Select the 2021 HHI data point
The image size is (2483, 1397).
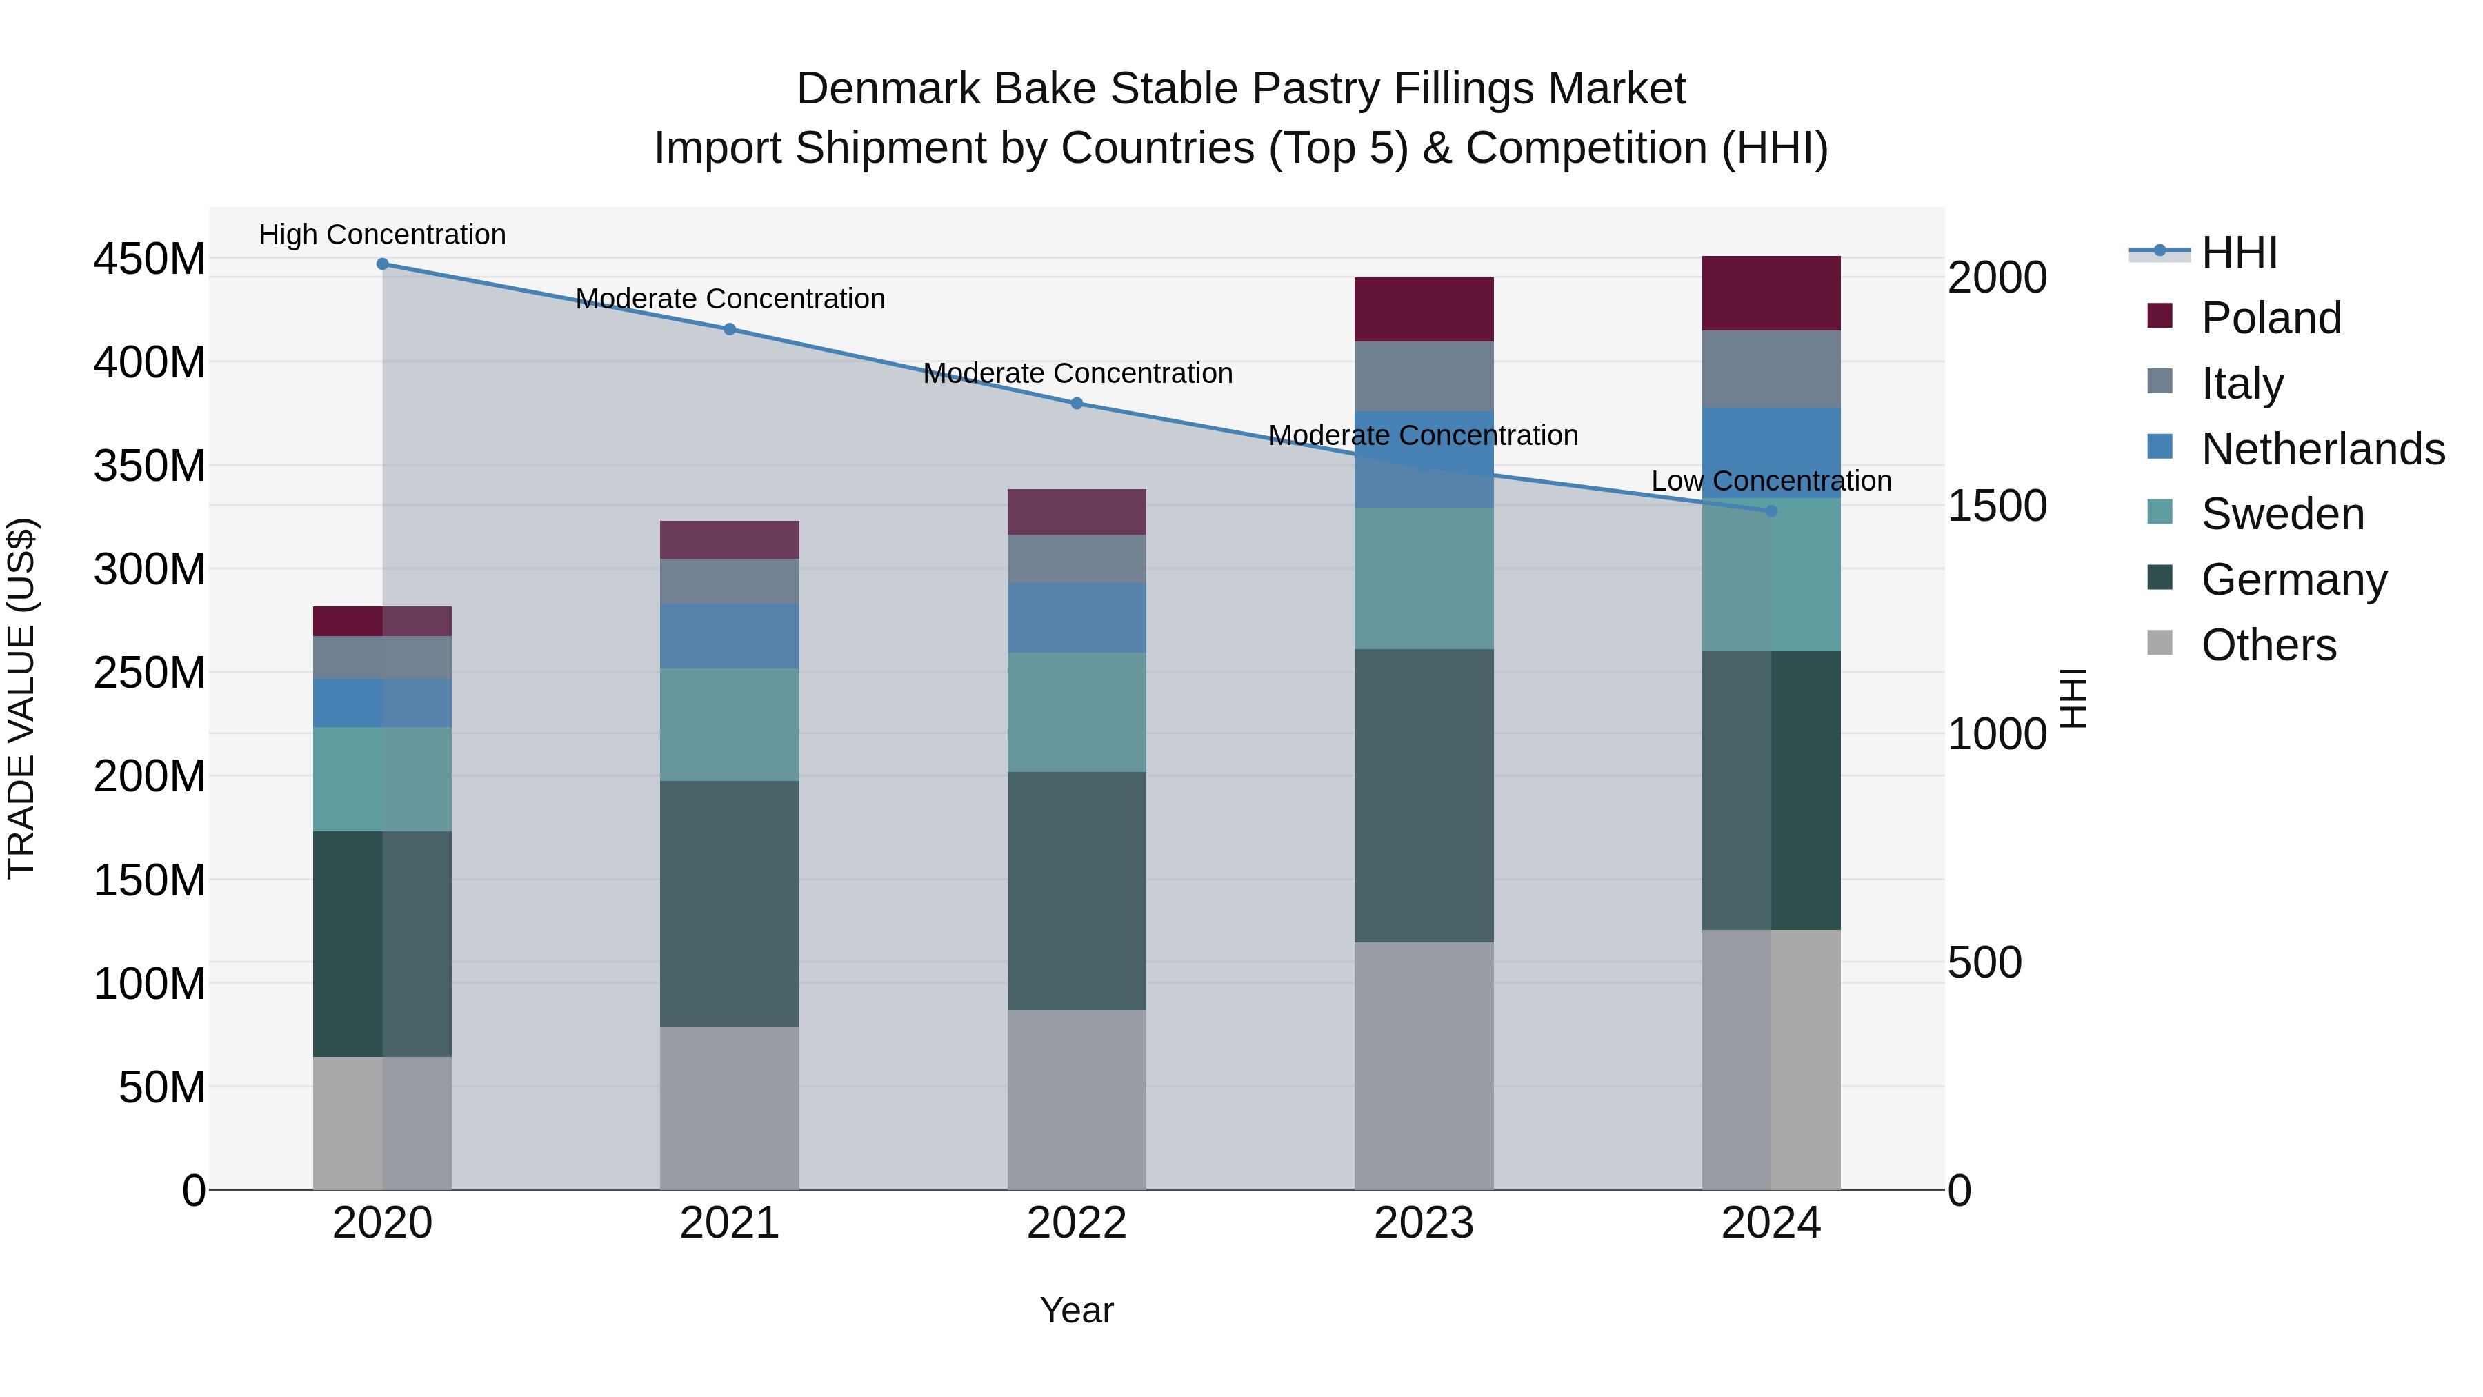click(730, 330)
